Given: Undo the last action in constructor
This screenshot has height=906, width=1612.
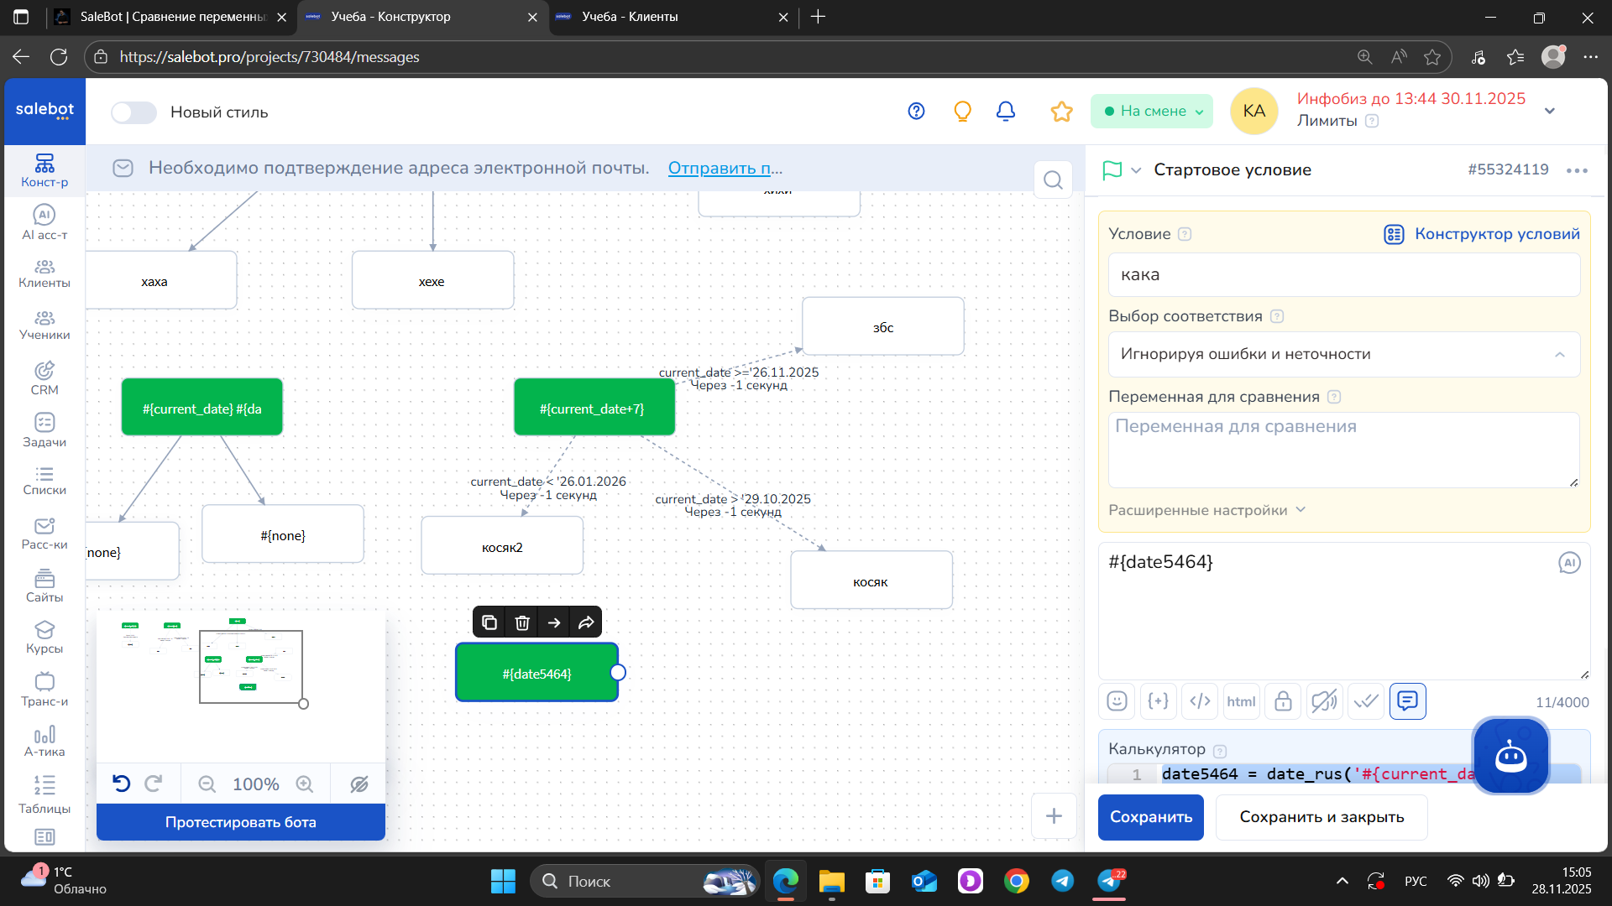Looking at the screenshot, I should (122, 784).
